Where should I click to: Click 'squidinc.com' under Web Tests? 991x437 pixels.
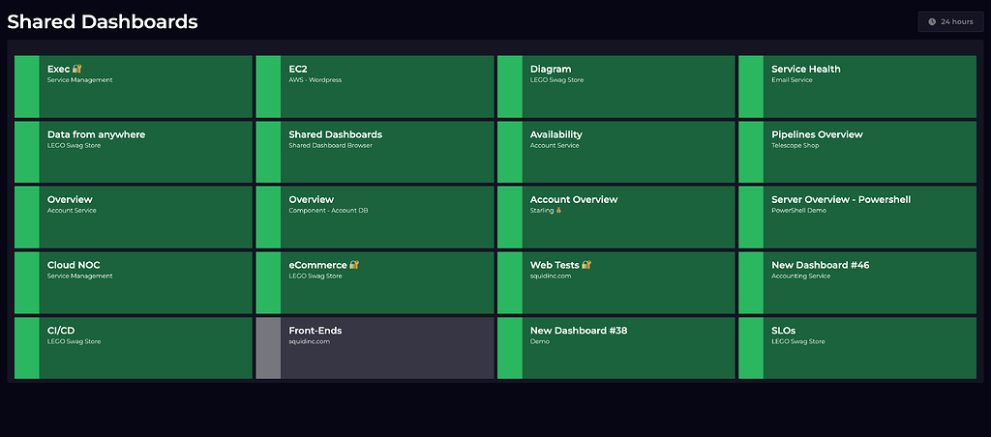(551, 276)
